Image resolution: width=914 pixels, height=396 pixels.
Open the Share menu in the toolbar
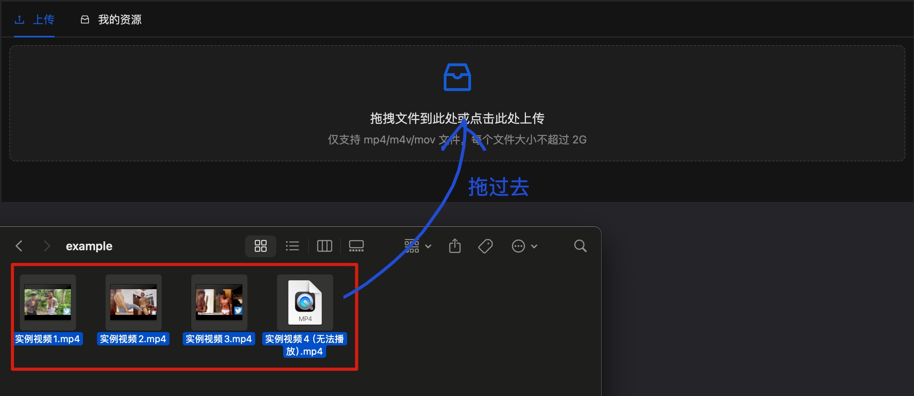pos(455,246)
